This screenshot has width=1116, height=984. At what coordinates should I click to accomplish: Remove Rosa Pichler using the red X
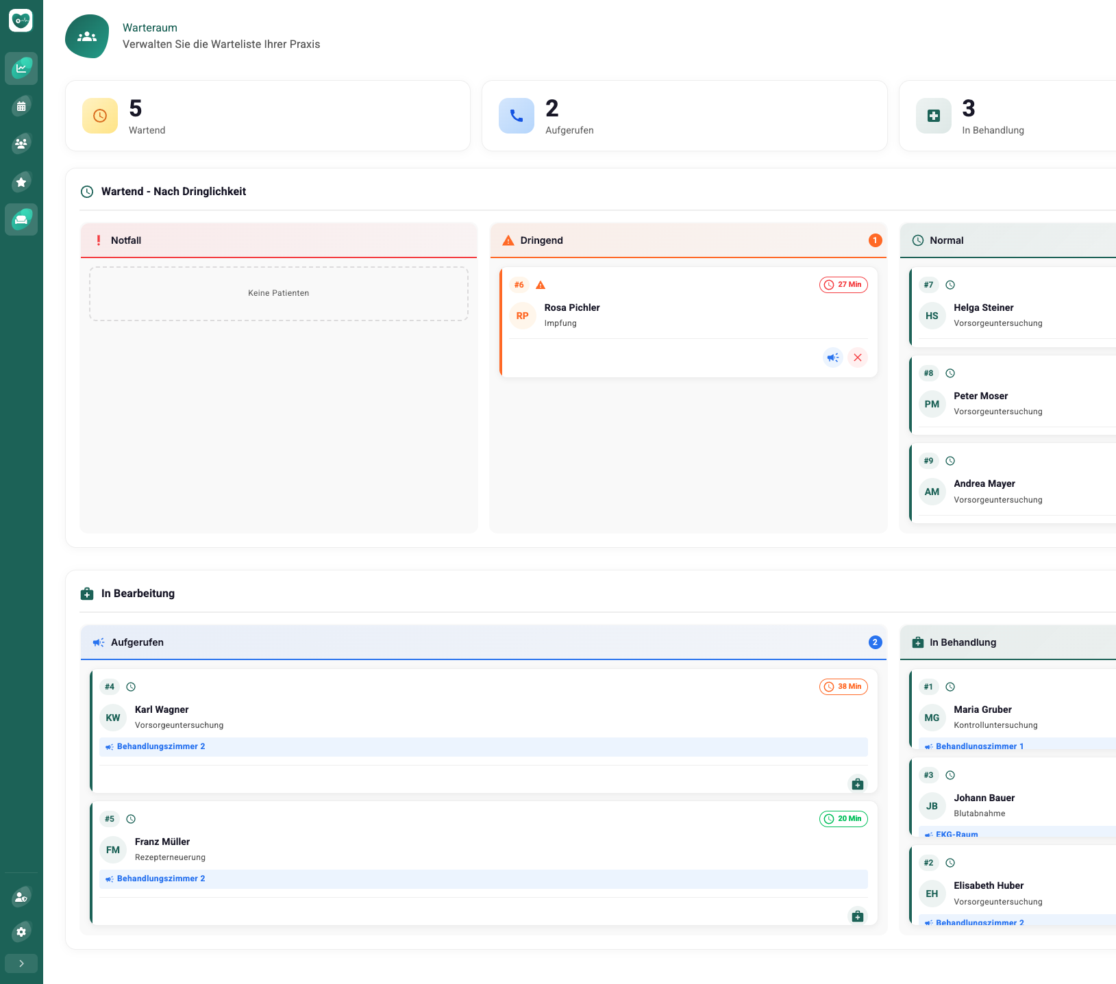[x=857, y=357]
